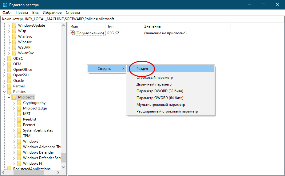Expand the ODBC key
285x176 pixels.
(4, 59)
